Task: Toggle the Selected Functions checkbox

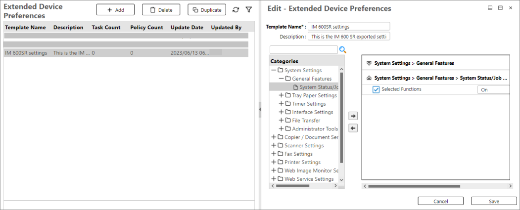Action: [x=376, y=89]
